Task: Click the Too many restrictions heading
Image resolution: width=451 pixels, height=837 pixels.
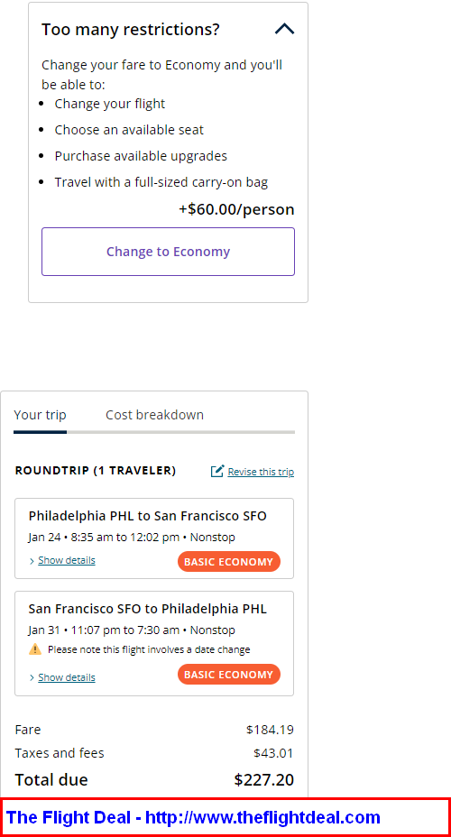Action: (x=131, y=29)
